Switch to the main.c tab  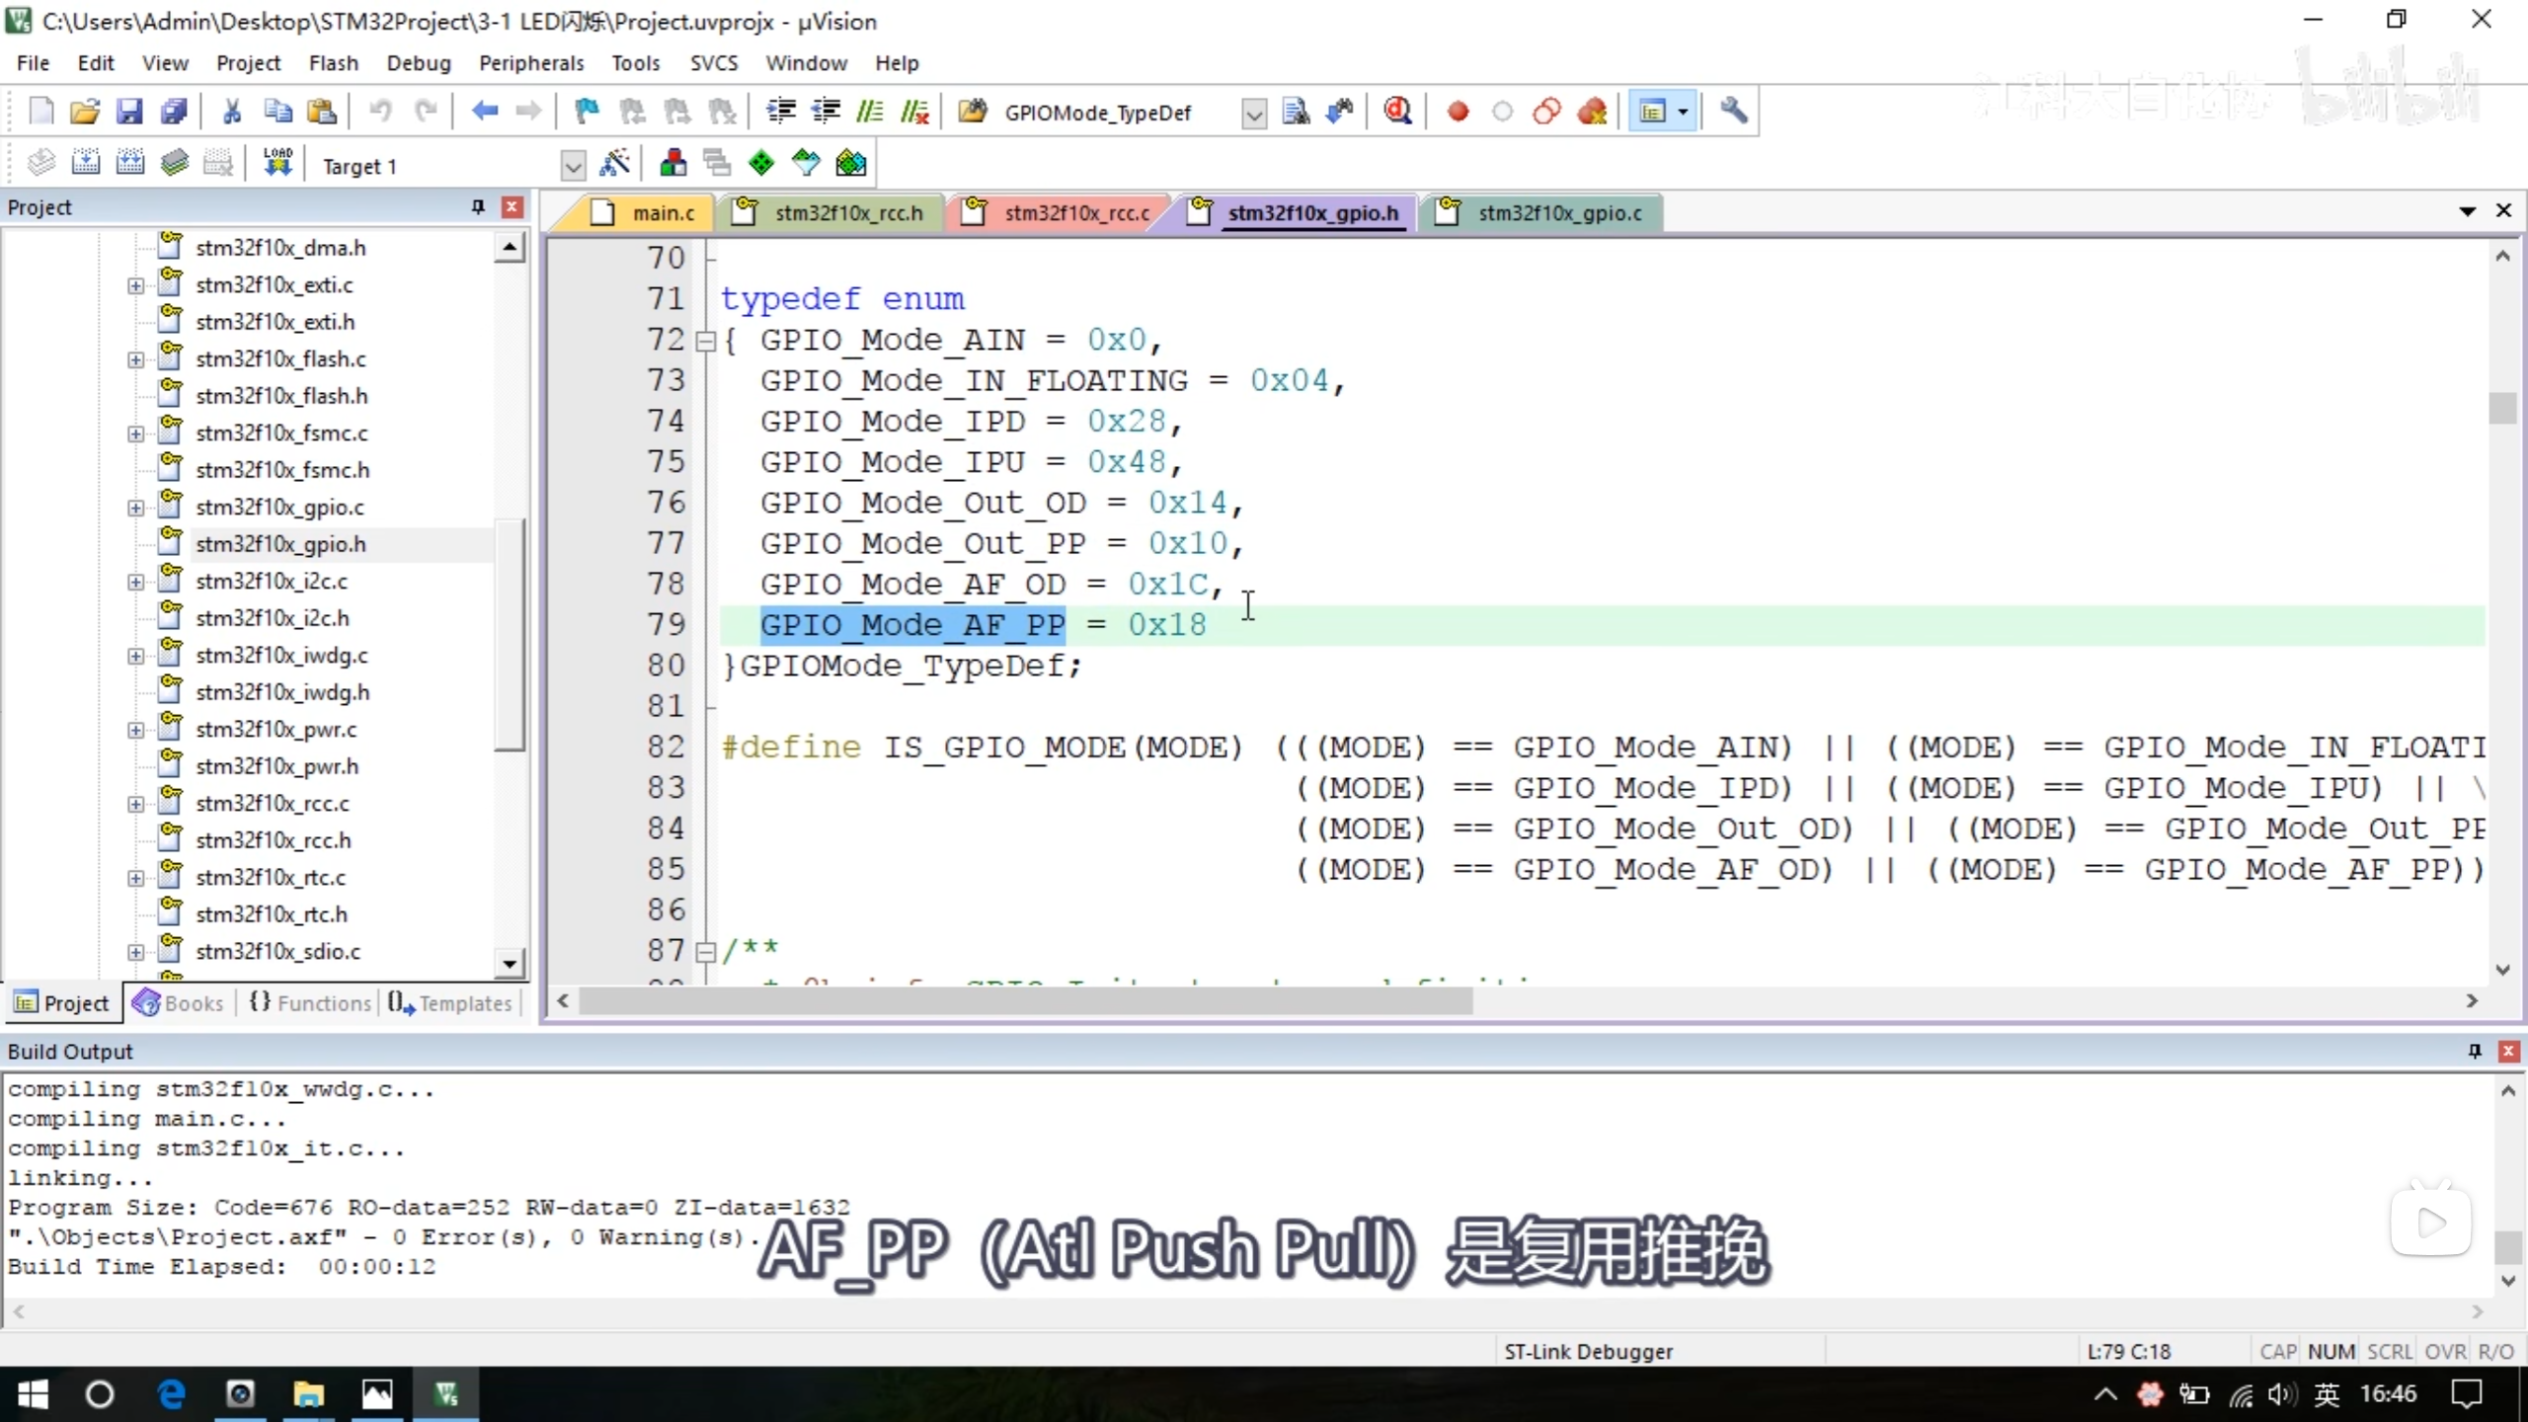coord(663,213)
